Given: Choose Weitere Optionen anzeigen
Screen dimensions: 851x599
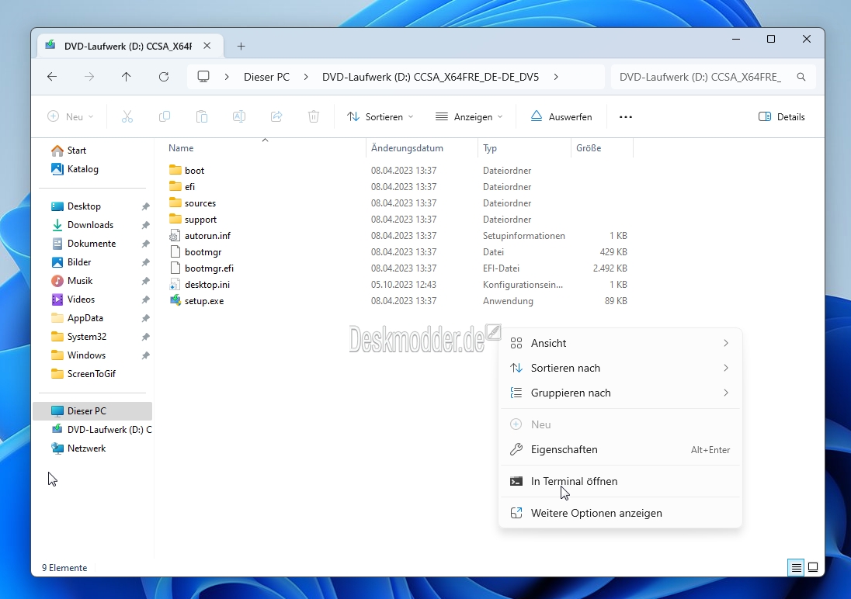Looking at the screenshot, I should [x=620, y=513].
